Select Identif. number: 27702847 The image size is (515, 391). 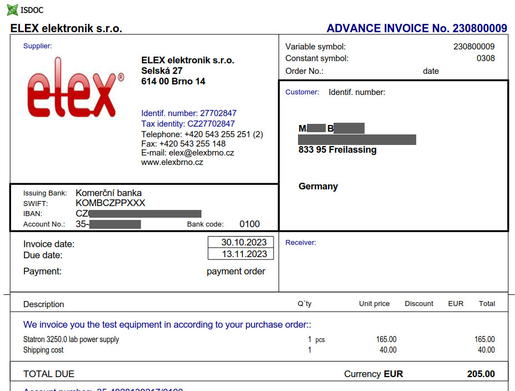189,113
